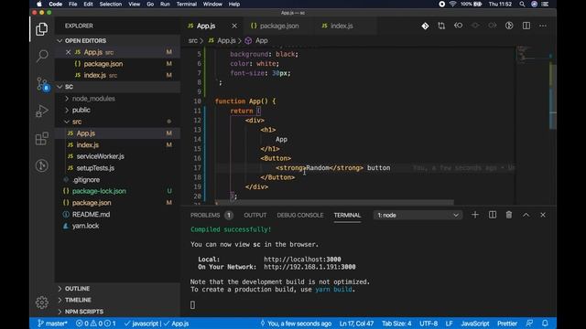This screenshot has height=329, width=586.
Task: Open the File menu
Action: pyautogui.click(x=73, y=4)
